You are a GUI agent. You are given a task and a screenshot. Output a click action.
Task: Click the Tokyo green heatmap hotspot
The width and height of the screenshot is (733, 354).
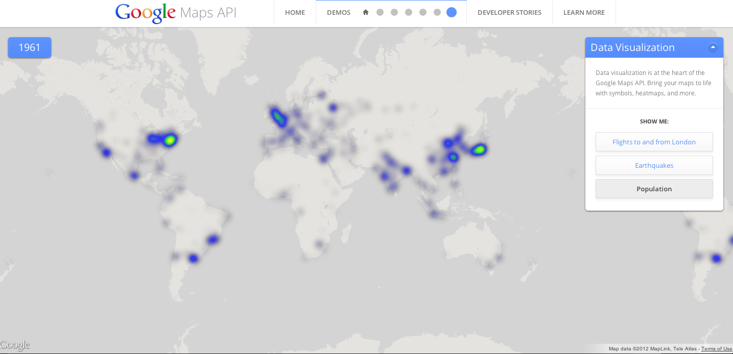point(479,149)
